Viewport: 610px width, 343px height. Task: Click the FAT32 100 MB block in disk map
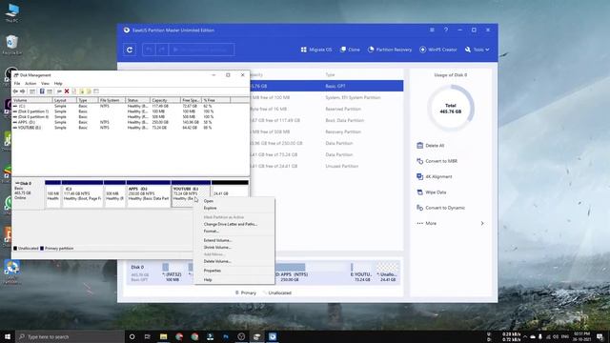(x=173, y=272)
